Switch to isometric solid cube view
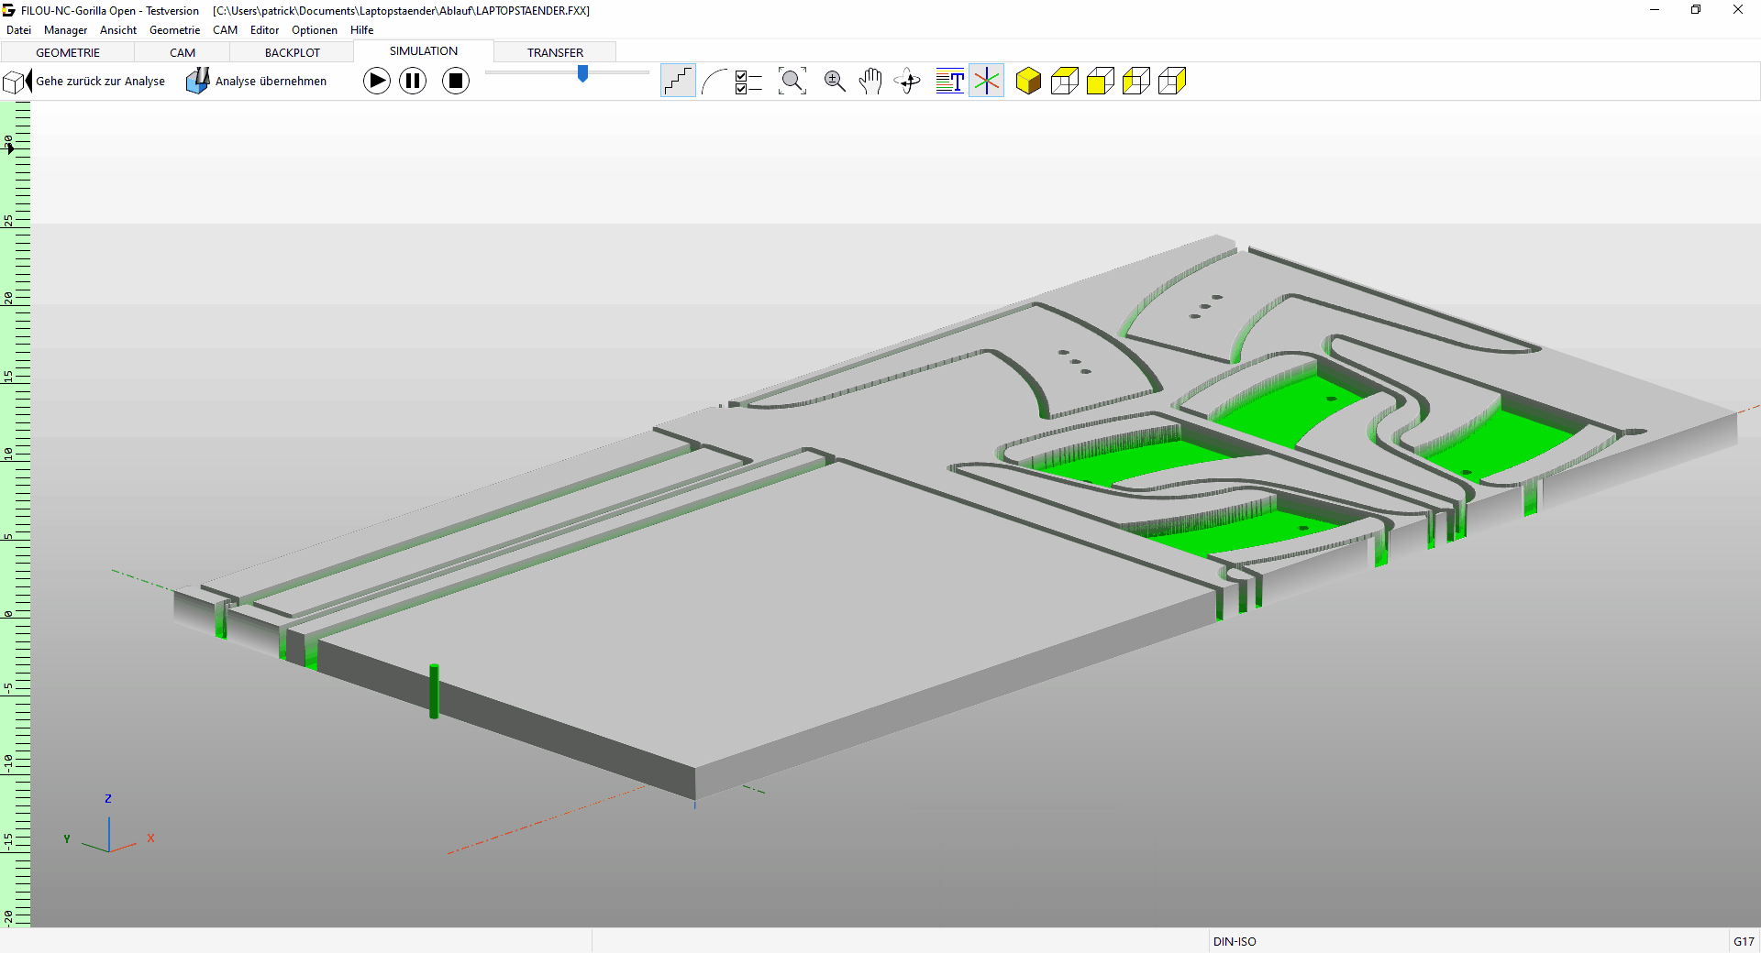 (1028, 82)
